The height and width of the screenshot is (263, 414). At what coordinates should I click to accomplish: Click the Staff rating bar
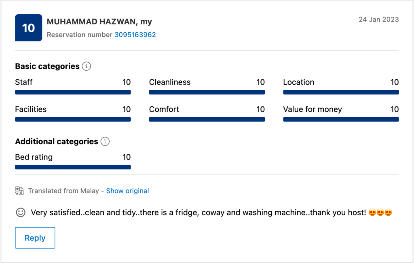[73, 92]
